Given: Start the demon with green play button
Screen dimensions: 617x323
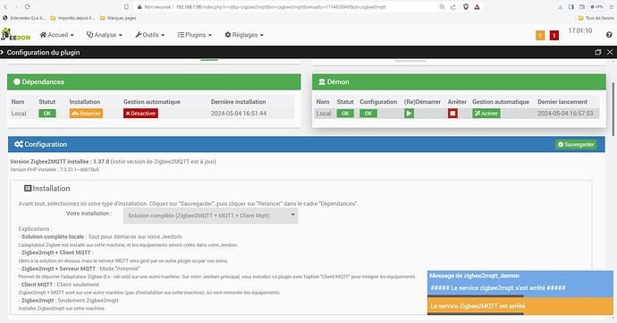Looking at the screenshot, I should (409, 114).
